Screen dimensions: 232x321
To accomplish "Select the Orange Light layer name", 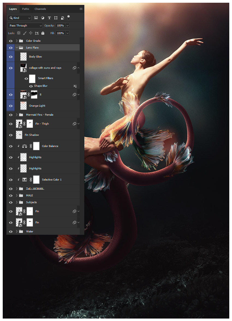I will [x=37, y=106].
